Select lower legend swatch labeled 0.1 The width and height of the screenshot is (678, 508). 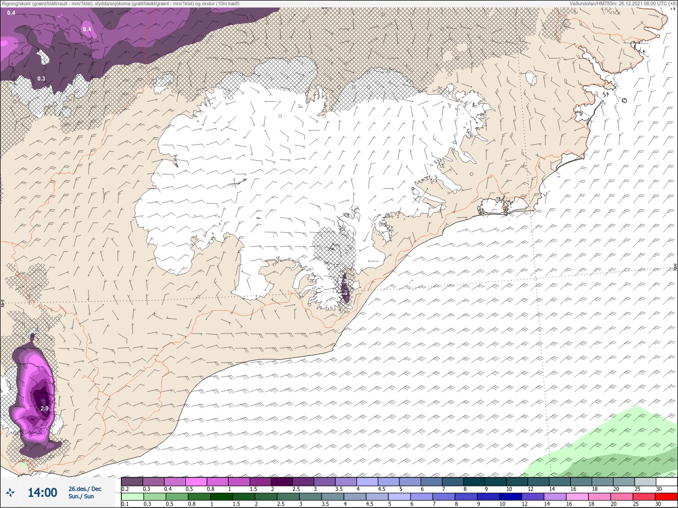click(132, 497)
